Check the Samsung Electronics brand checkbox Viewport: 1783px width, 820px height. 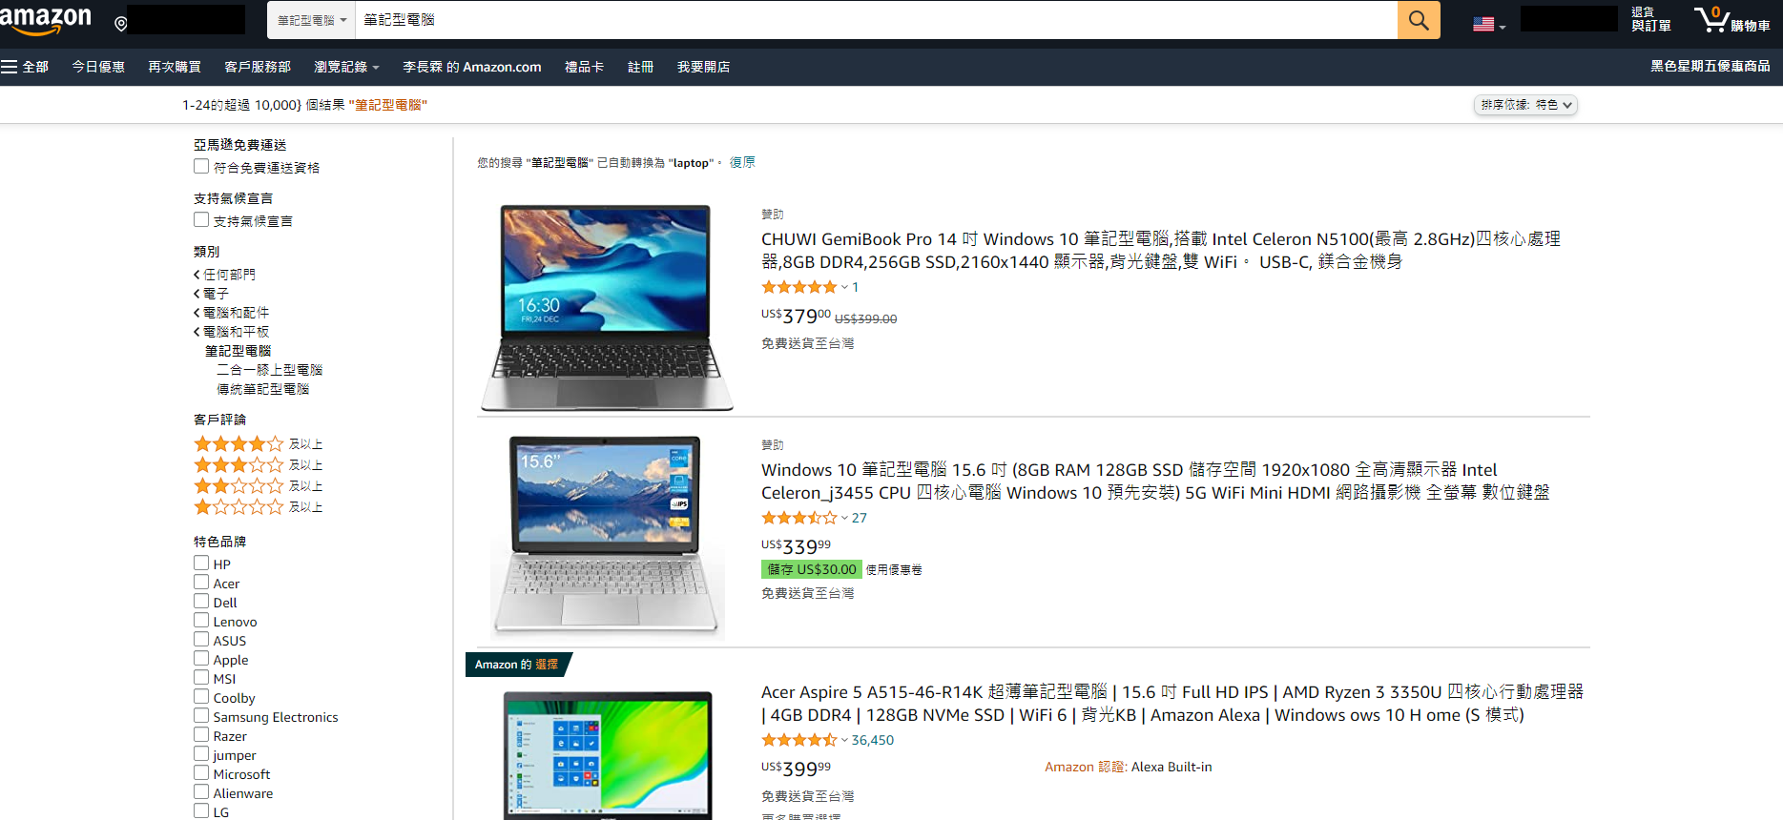click(201, 715)
